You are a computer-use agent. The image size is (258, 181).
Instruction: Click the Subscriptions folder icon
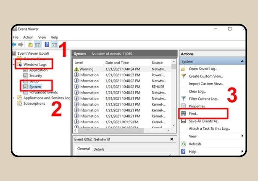click(20, 103)
